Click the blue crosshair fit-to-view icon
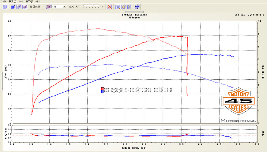Viewport: 267px width, 152px height. (x=137, y=7)
